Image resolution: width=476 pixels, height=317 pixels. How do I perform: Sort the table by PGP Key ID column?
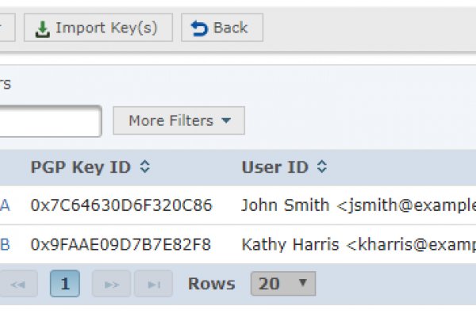click(x=80, y=167)
